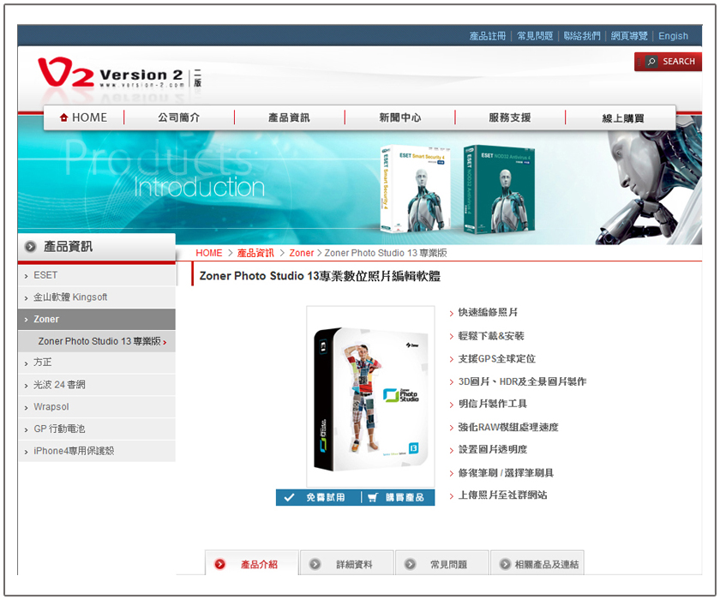
Task: Select Zoner Photo Studio 13 專業版 in sidebar
Action: click(97, 341)
